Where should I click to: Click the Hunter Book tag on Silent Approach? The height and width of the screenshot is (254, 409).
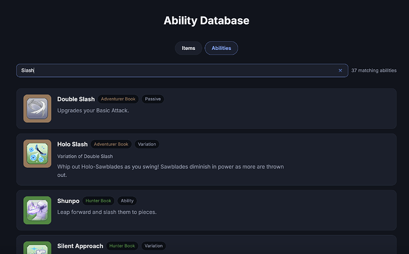click(x=122, y=246)
